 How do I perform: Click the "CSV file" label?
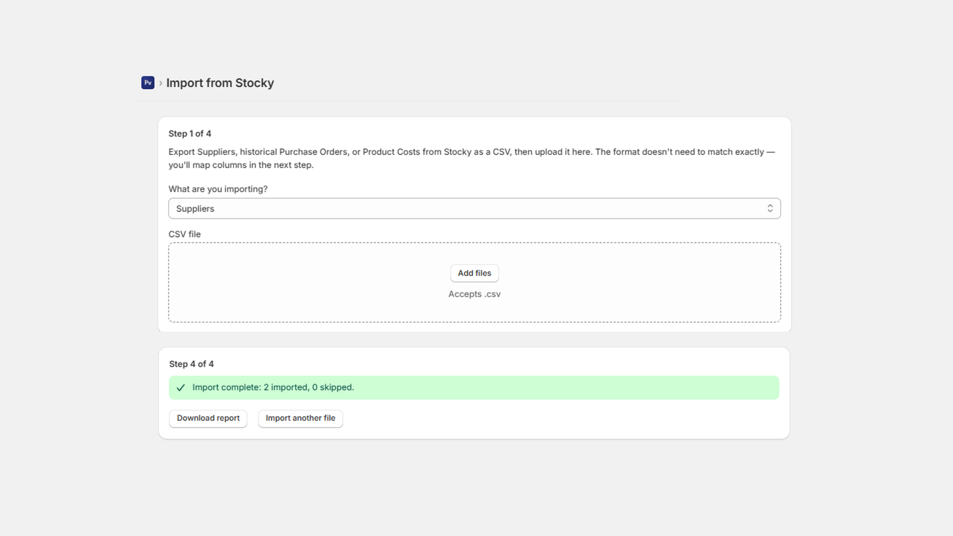click(x=185, y=234)
